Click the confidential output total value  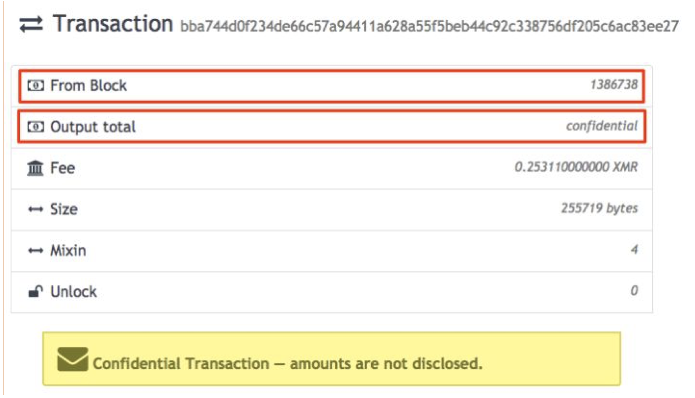point(602,126)
